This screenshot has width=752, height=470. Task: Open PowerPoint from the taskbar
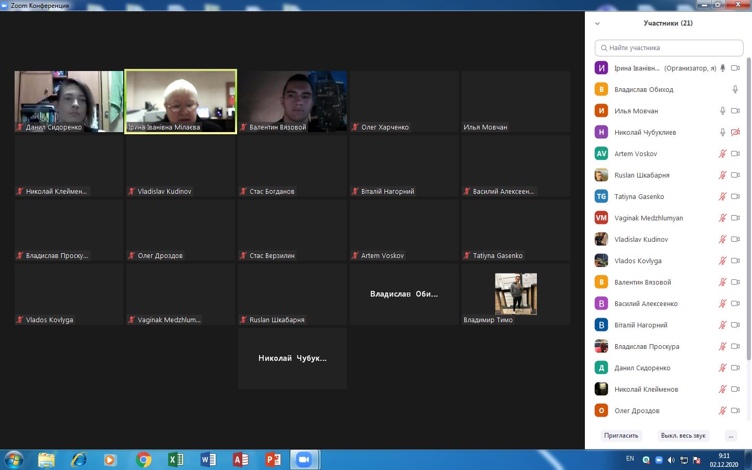(x=273, y=460)
